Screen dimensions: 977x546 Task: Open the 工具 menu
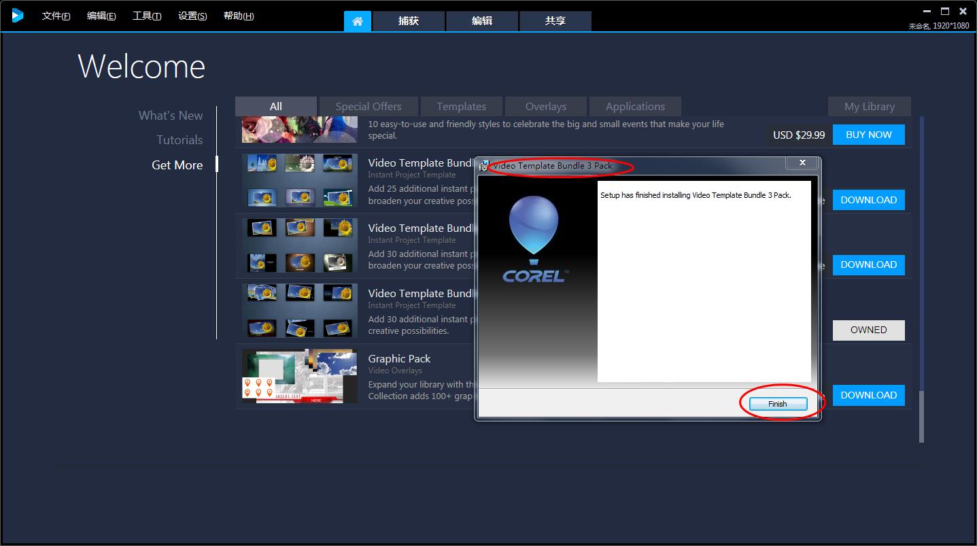click(147, 16)
